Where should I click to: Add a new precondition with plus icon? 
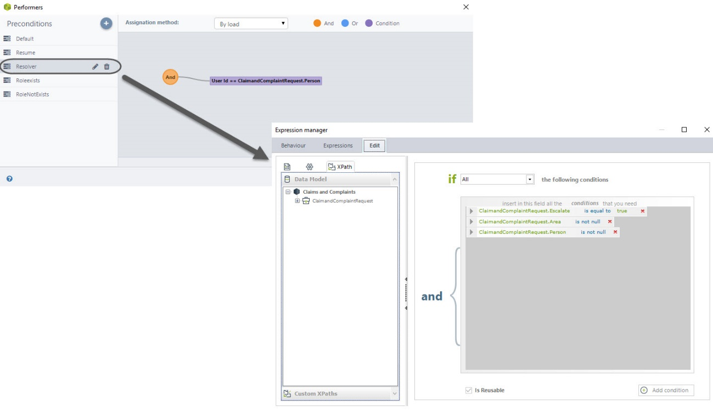coord(106,24)
